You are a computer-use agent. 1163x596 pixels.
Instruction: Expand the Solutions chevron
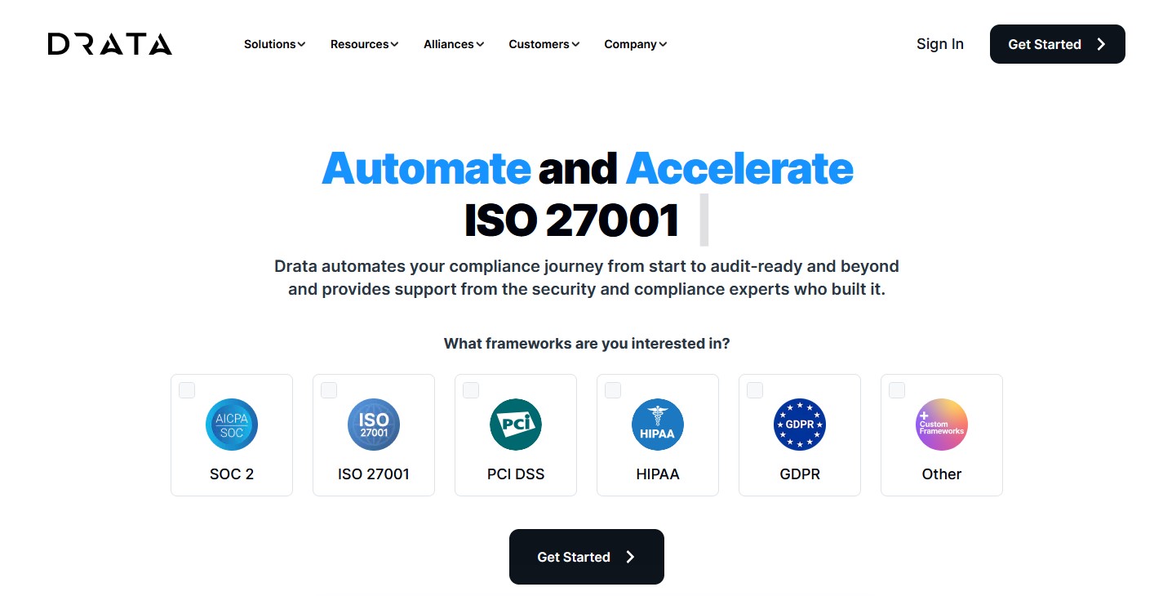tap(301, 44)
